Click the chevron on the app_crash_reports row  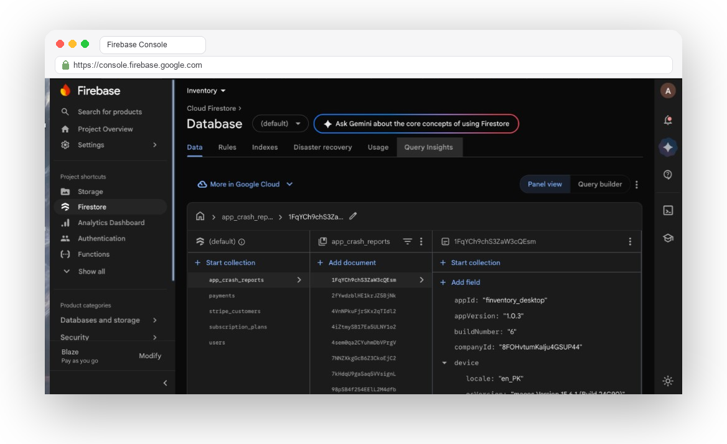299,280
